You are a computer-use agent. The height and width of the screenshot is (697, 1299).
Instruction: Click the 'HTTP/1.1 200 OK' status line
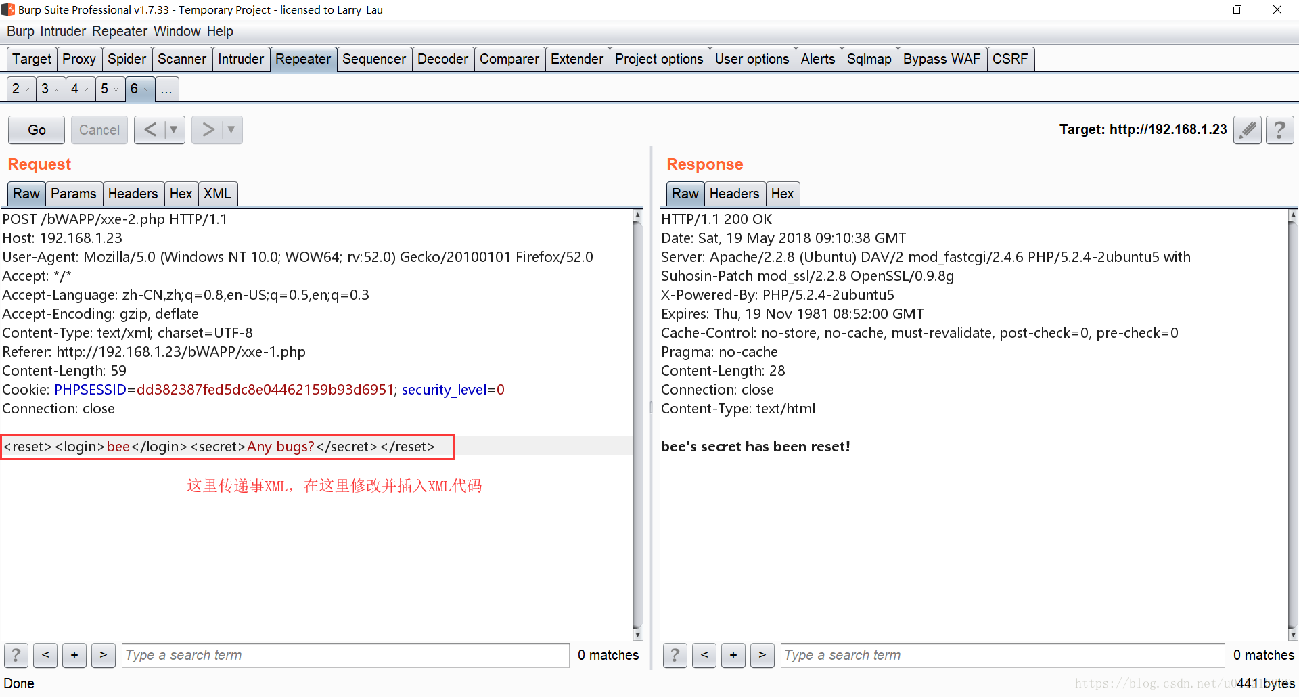tap(716, 219)
